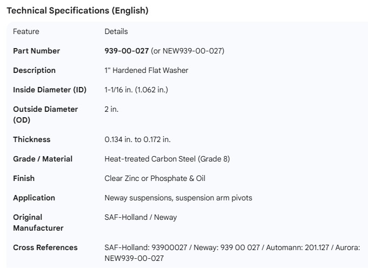Click the Clear Zinc or Phosphate & Oil value
Image resolution: width=368 pixels, height=269 pixels.
coord(155,178)
